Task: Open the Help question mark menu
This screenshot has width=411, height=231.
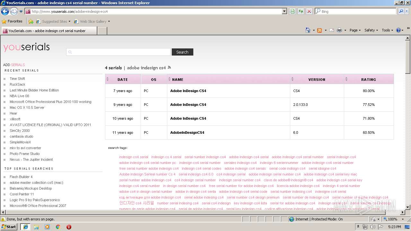Action: (x=400, y=30)
